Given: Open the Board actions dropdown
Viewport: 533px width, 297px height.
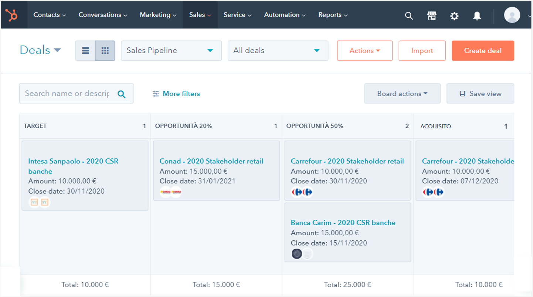Looking at the screenshot, I should coord(403,94).
